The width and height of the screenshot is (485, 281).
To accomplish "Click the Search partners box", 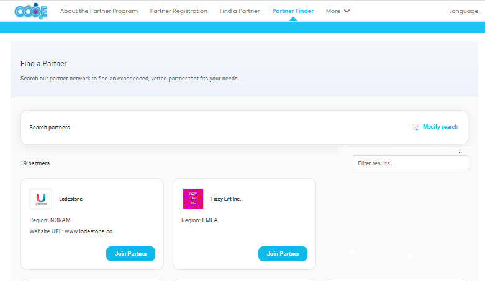I will coord(244,128).
